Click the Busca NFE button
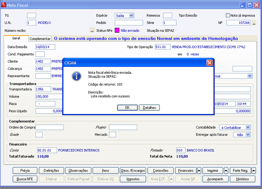 25,179
